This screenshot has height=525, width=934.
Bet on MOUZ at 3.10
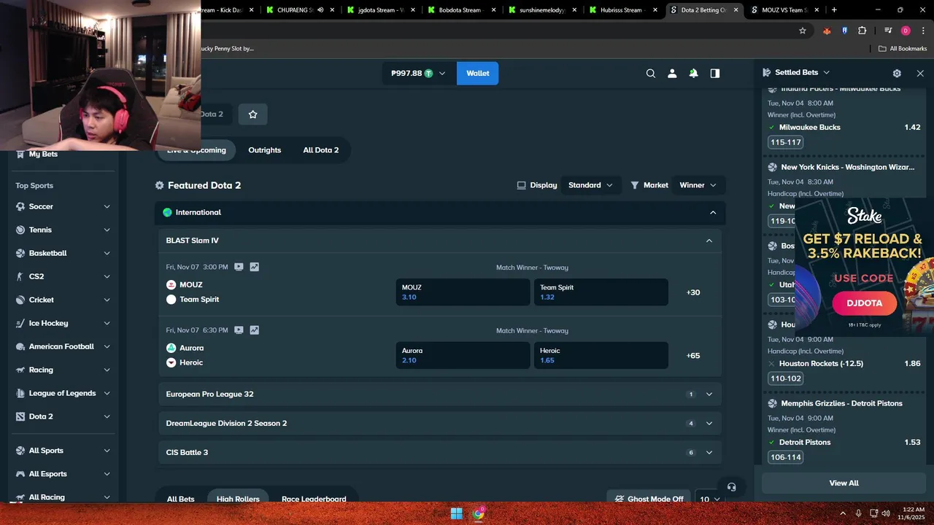(463, 292)
